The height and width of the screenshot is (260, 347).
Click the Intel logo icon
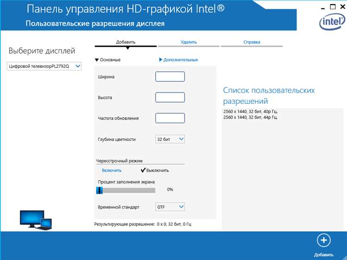coord(332,22)
